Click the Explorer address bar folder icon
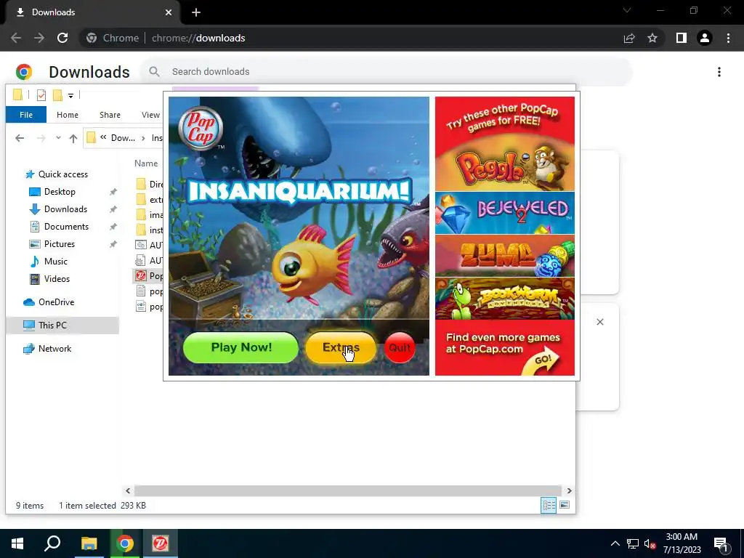Viewport: 744px width, 558px height. click(91, 138)
